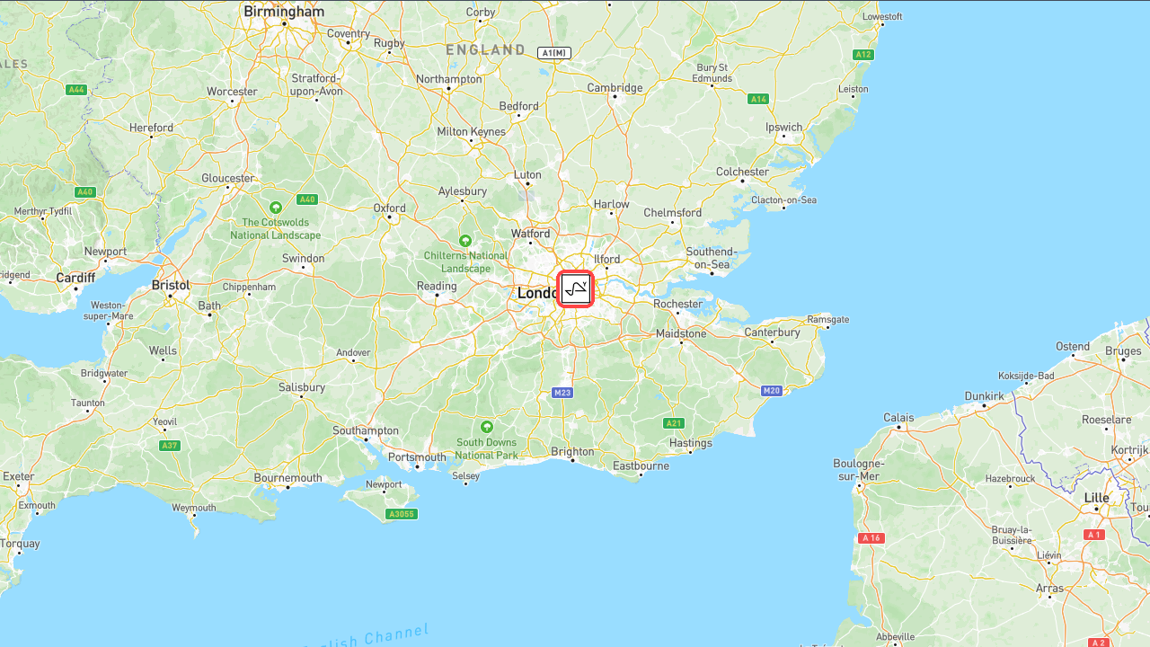1150x647 pixels.
Task: Click the Cambridge city label
Action: pyautogui.click(x=615, y=87)
